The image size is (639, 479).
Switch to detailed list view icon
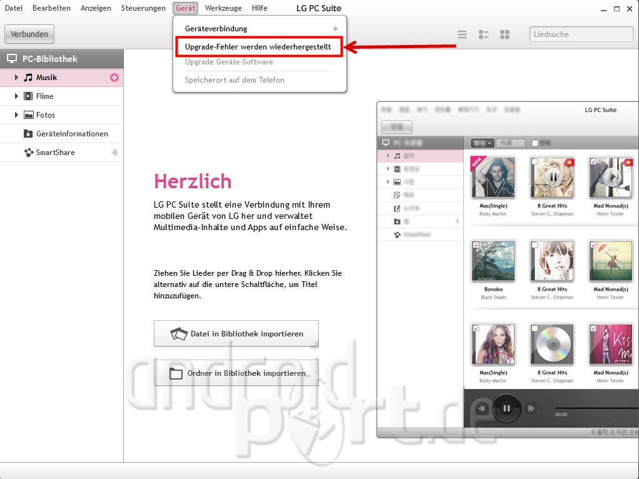[483, 34]
